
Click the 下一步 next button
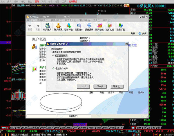pyautogui.click(x=100, y=86)
